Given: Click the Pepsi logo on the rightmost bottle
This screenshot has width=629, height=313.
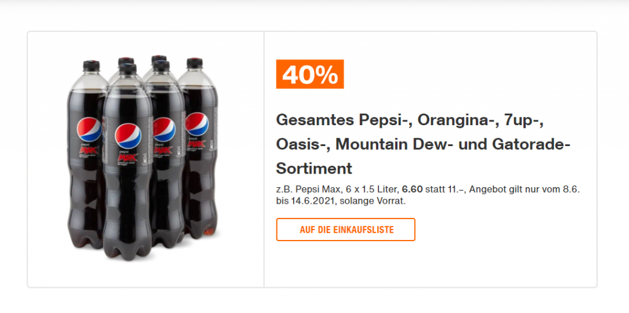Looking at the screenshot, I should click(197, 125).
